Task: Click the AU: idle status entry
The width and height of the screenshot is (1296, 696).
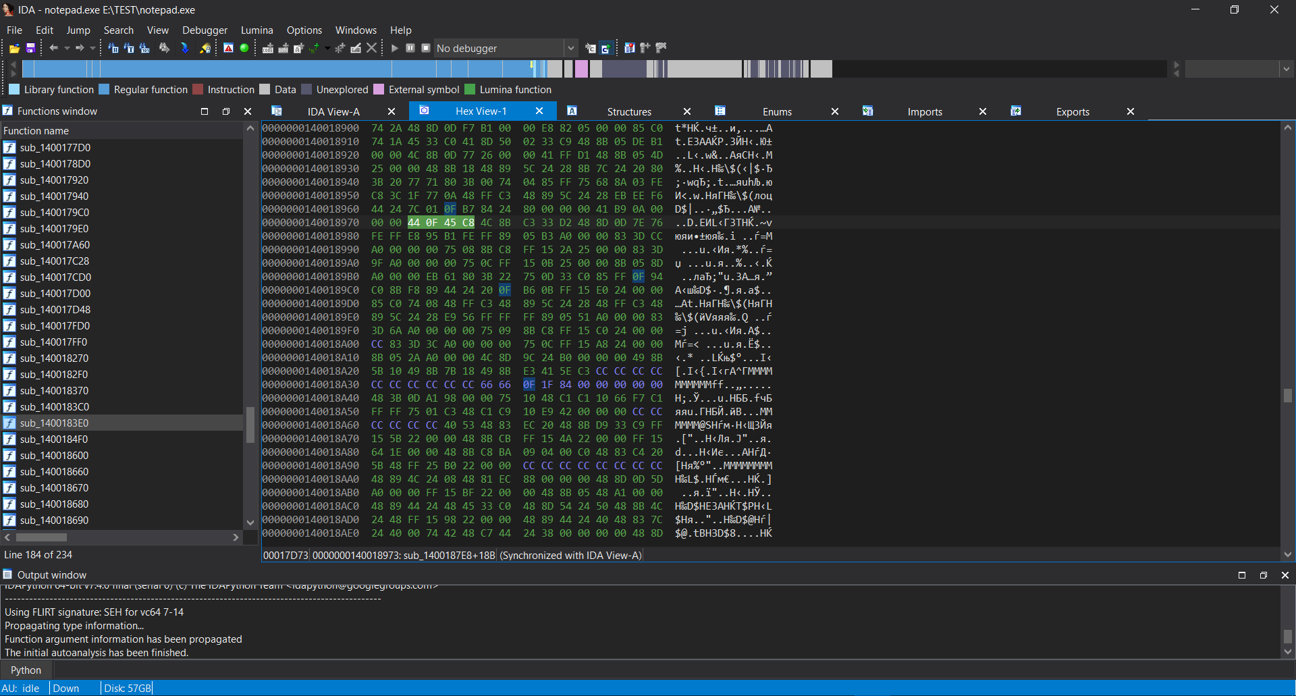Action: click(x=21, y=689)
